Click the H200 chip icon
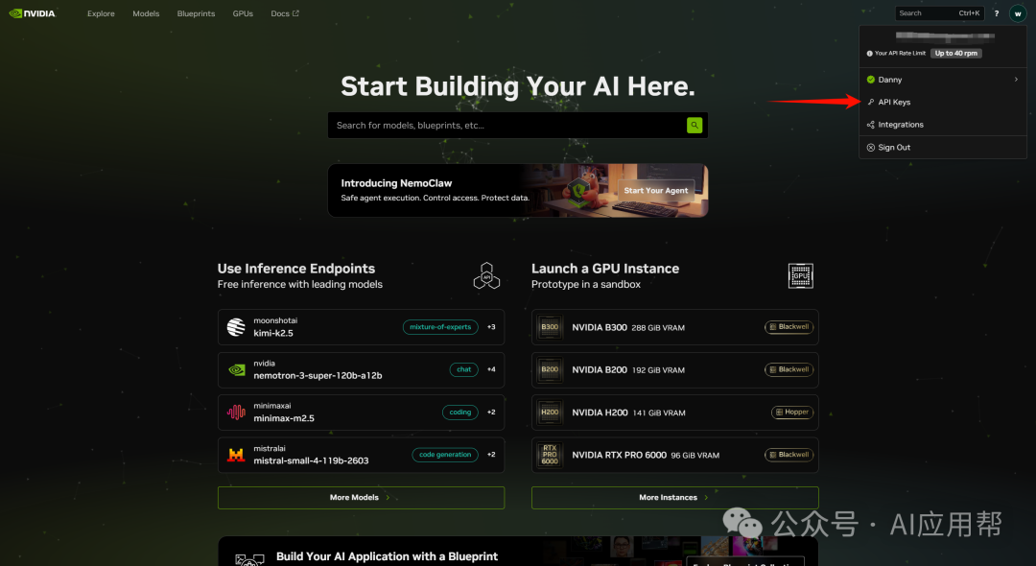 click(550, 413)
